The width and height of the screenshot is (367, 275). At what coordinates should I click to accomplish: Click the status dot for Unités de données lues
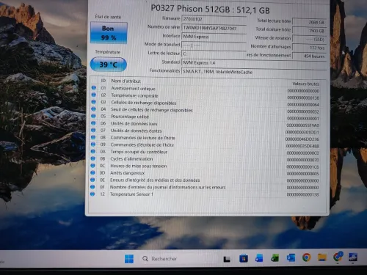tap(93, 123)
